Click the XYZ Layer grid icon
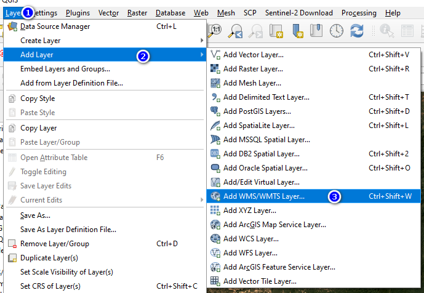Viewport: 424px width, 293px height. (x=215, y=211)
